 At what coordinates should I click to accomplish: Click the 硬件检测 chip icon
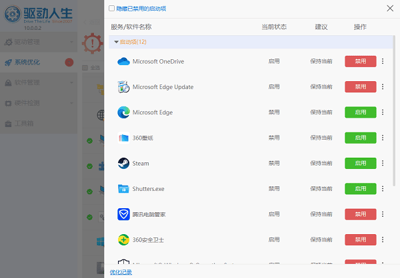(x=9, y=103)
